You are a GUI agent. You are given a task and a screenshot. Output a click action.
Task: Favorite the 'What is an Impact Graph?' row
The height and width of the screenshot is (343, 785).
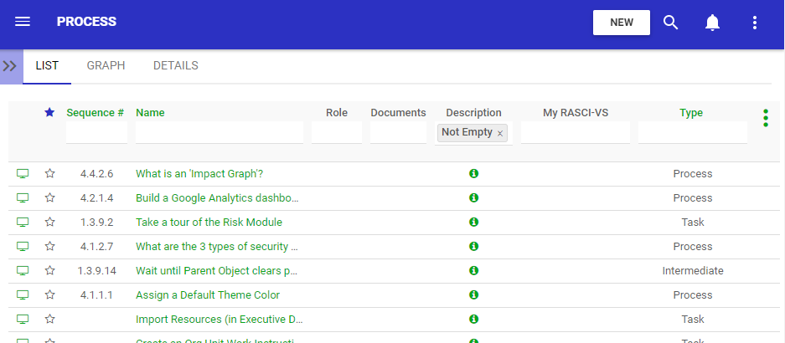click(50, 174)
